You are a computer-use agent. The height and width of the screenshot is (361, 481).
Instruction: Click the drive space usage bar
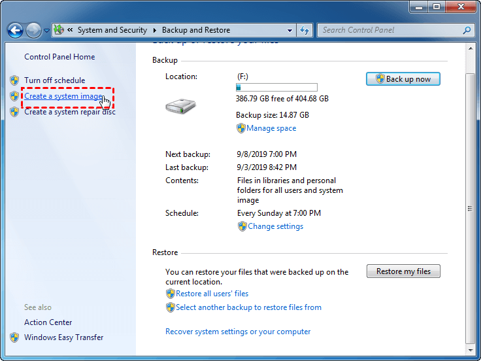pos(276,87)
